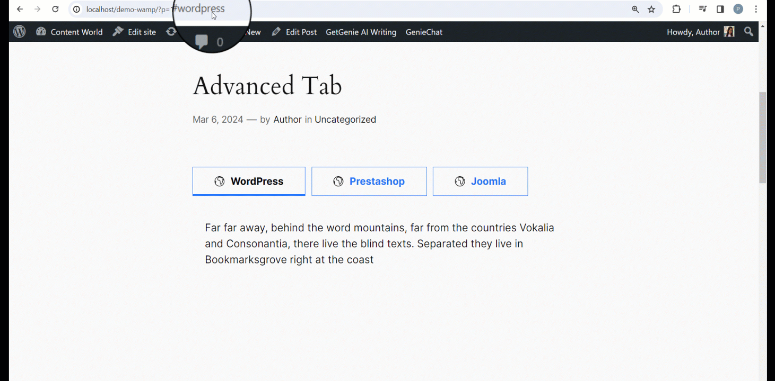The width and height of the screenshot is (775, 381).
Task: Select the WordPress tab
Action: (249, 181)
